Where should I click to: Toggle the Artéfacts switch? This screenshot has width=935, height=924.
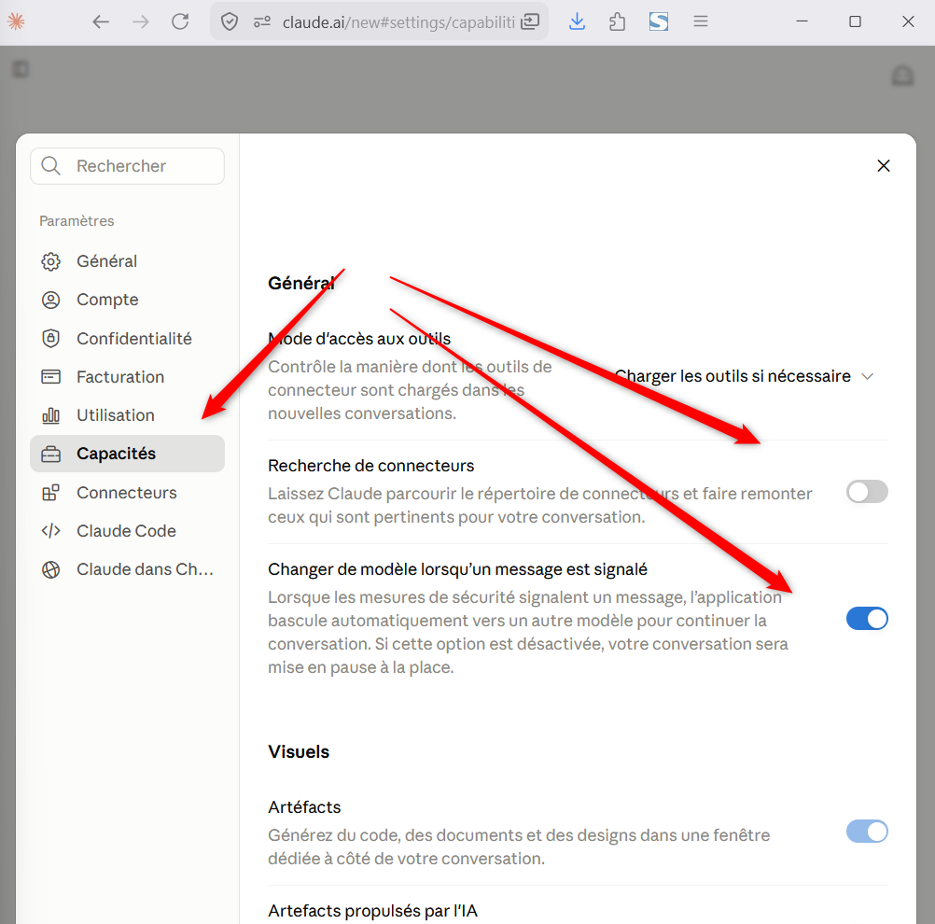[867, 831]
